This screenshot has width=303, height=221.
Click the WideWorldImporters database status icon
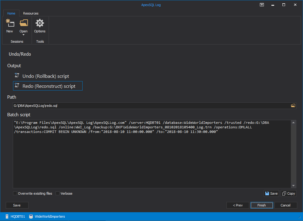click(31, 216)
